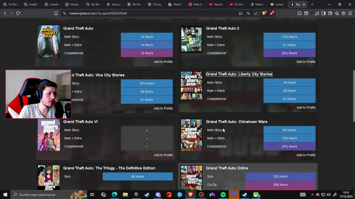Switch to the Chicago tab

(155, 4)
